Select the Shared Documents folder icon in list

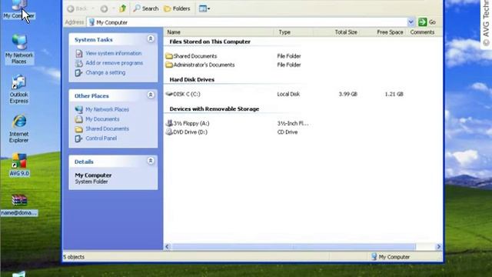click(169, 56)
